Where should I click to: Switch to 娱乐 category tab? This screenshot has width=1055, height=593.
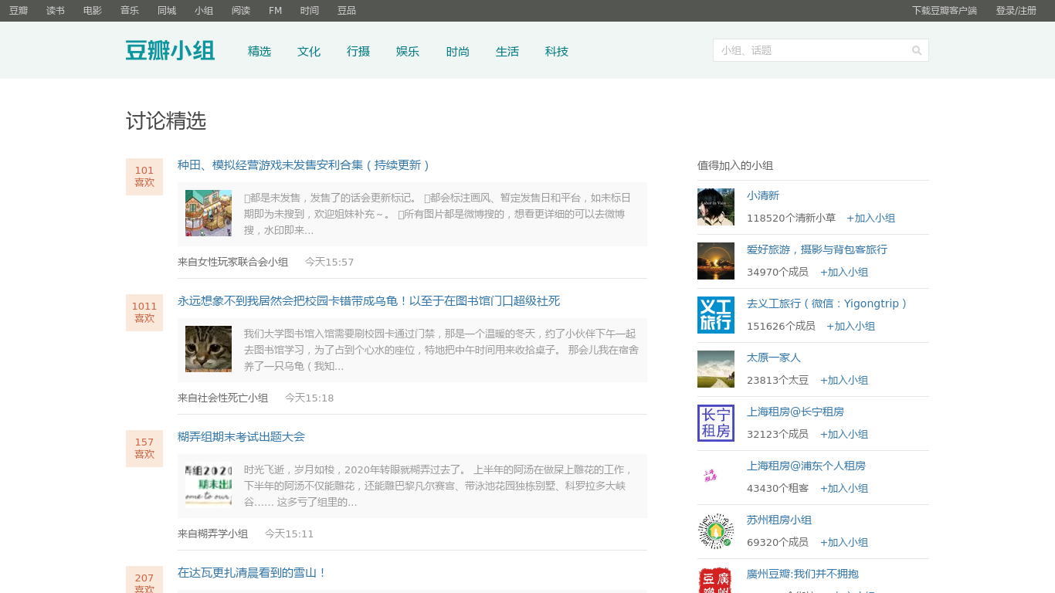[408, 51]
